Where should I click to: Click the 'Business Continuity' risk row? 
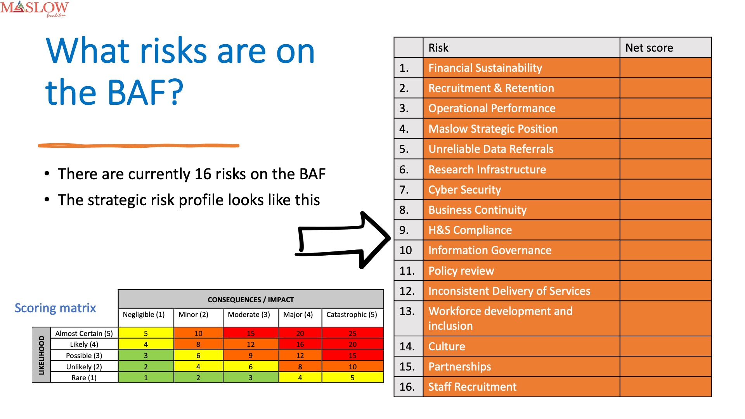coord(553,210)
